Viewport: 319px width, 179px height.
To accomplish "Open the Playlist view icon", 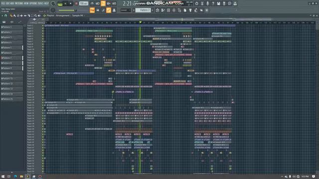I will click(158, 10).
